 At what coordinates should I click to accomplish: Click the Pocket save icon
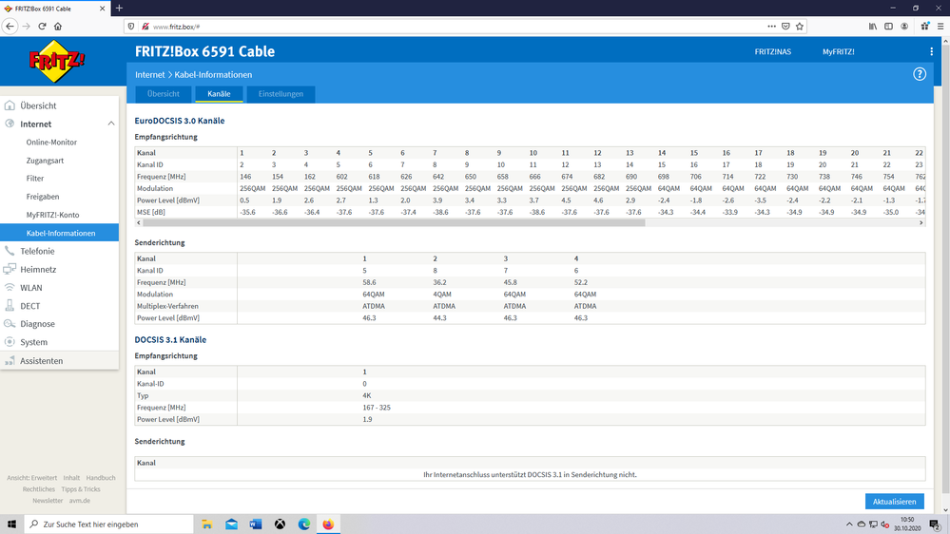coord(785,26)
